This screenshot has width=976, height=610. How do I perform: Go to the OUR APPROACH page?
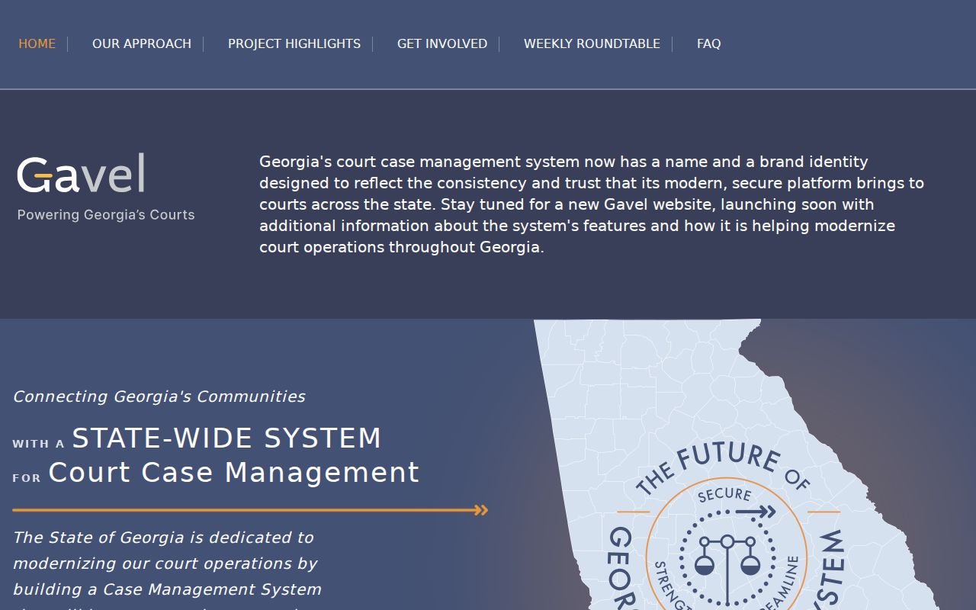pyautogui.click(x=142, y=43)
